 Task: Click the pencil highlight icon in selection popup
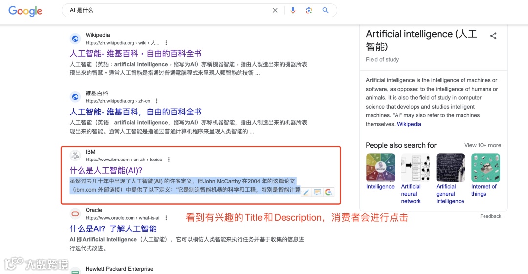(306, 192)
